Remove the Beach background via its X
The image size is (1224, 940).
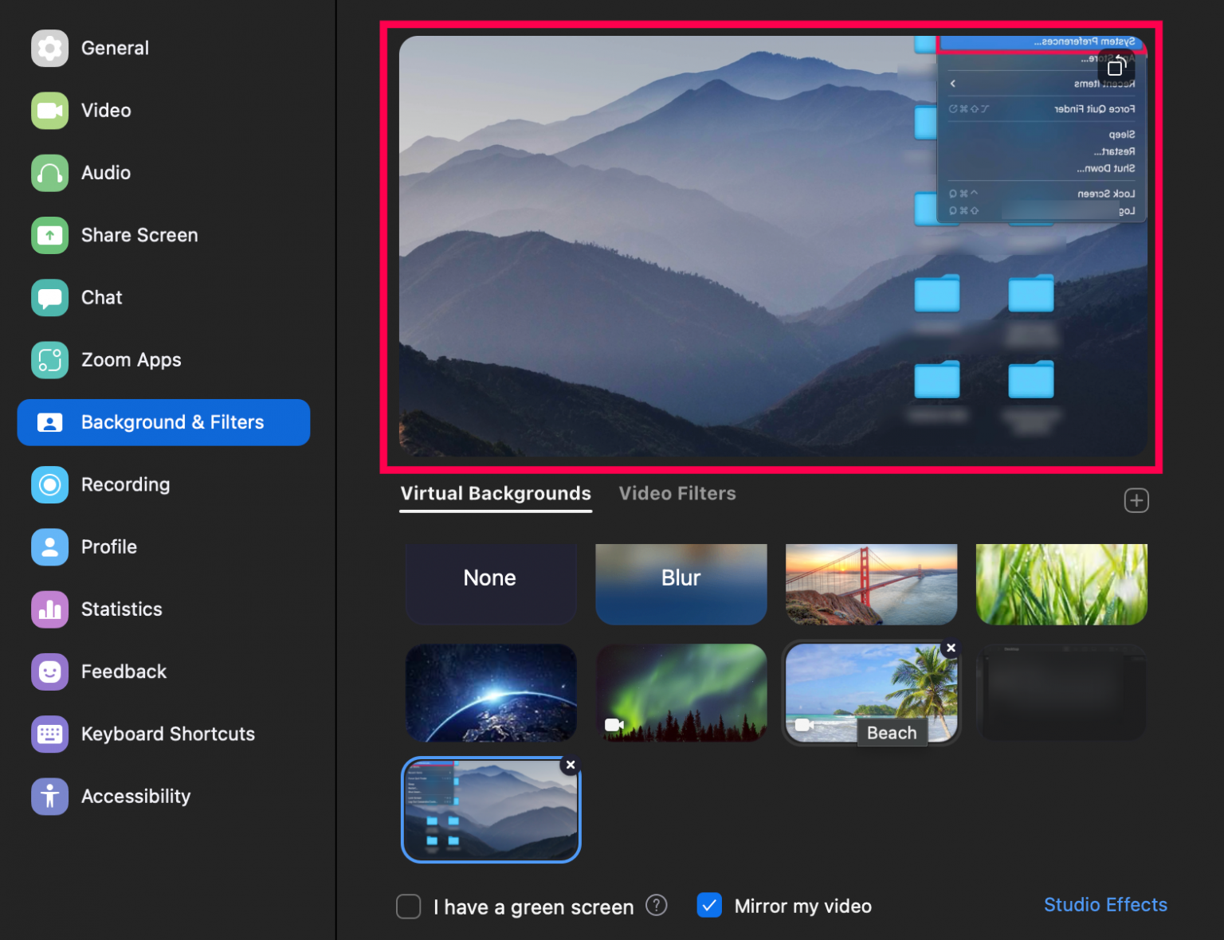point(951,648)
